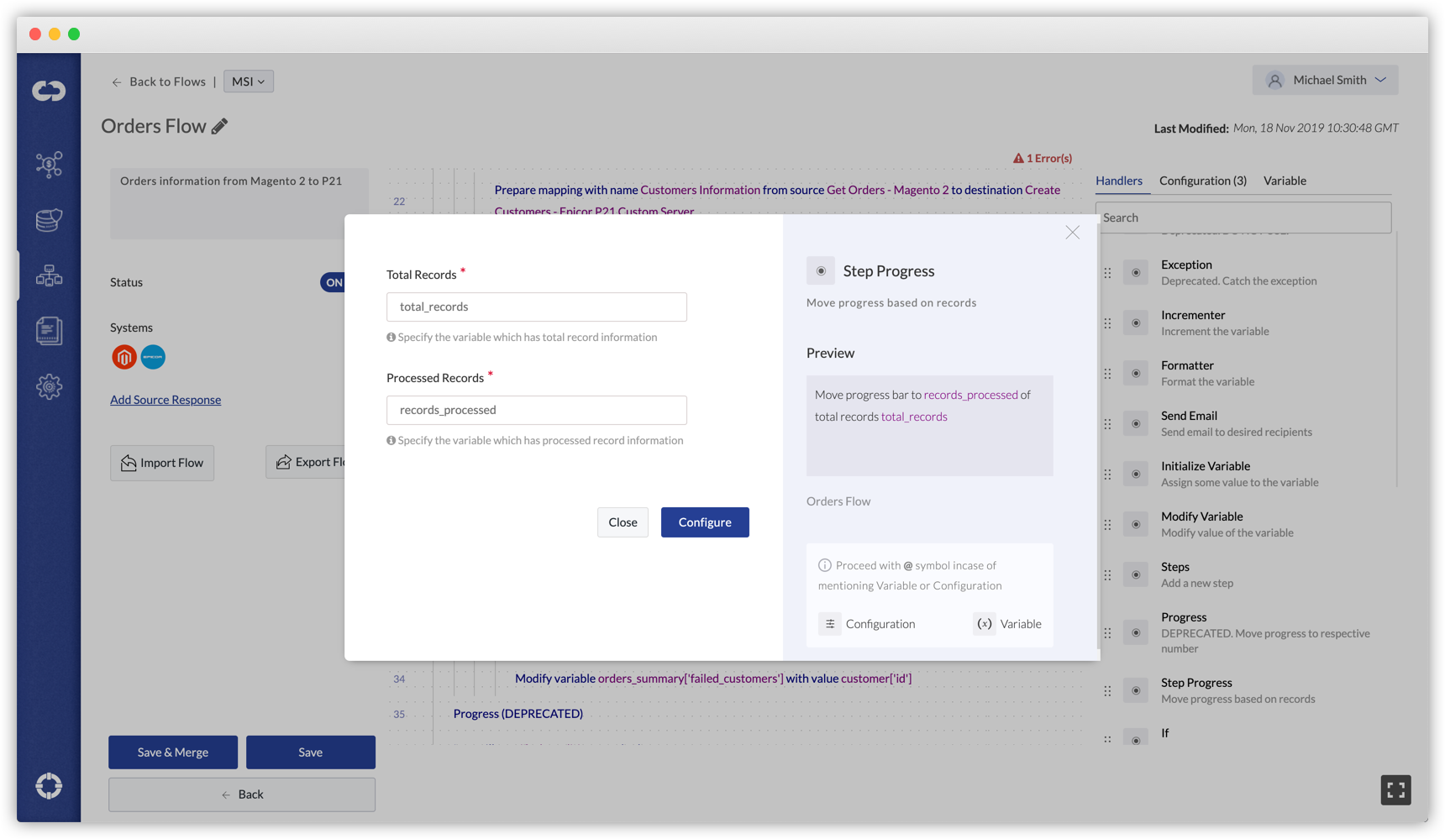Click the Close button in dialog
The image size is (1445, 839).
(x=623, y=522)
